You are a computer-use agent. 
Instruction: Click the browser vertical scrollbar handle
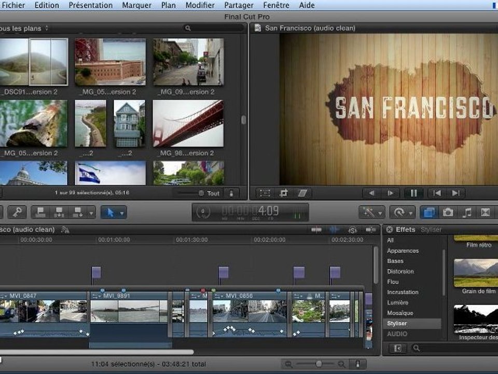pos(244,120)
